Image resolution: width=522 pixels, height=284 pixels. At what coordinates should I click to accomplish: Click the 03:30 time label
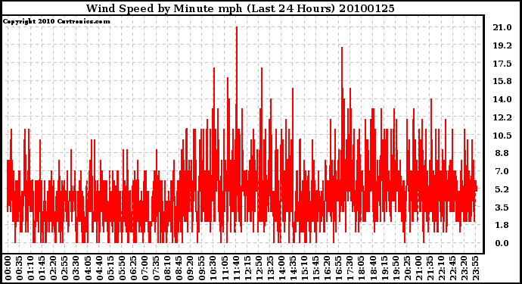[x=76, y=268]
